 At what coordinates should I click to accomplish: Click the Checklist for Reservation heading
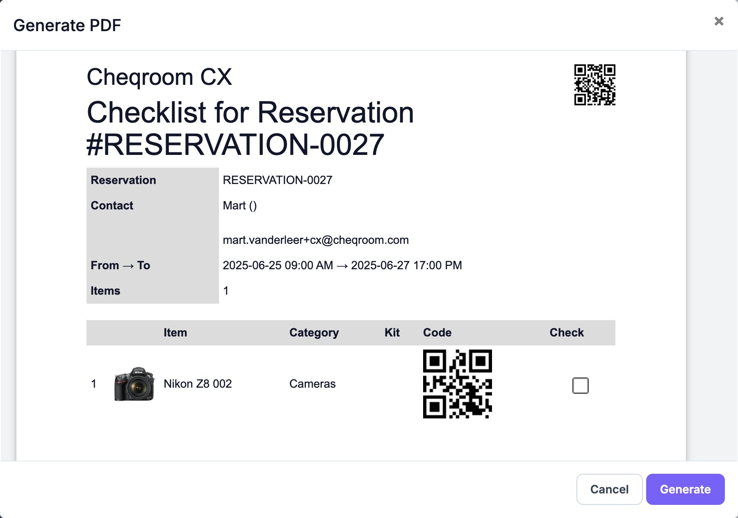(x=251, y=129)
